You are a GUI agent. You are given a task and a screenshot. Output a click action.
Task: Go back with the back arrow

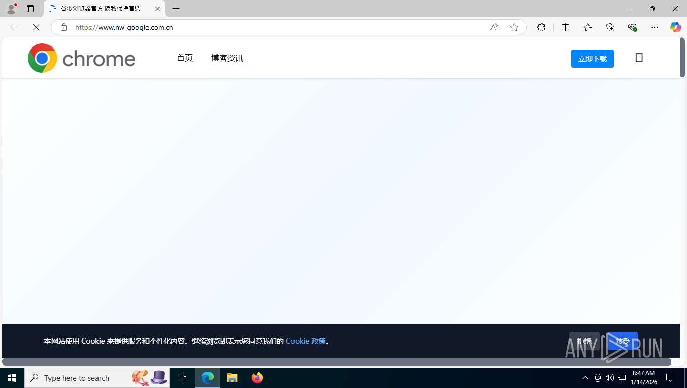(x=14, y=27)
